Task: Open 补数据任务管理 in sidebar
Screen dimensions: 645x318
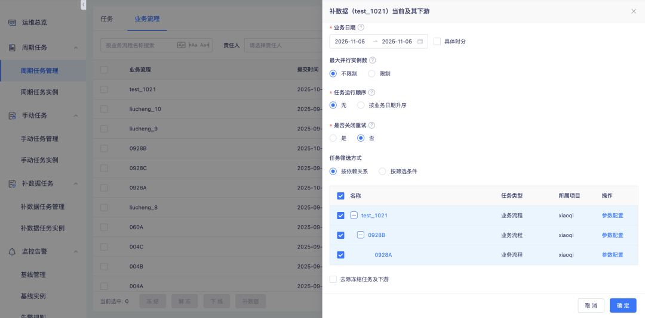Action: (43, 207)
